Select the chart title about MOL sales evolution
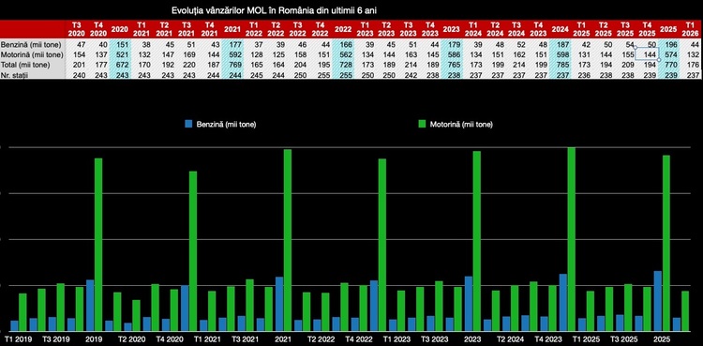This screenshot has height=346, width=703. click(274, 10)
